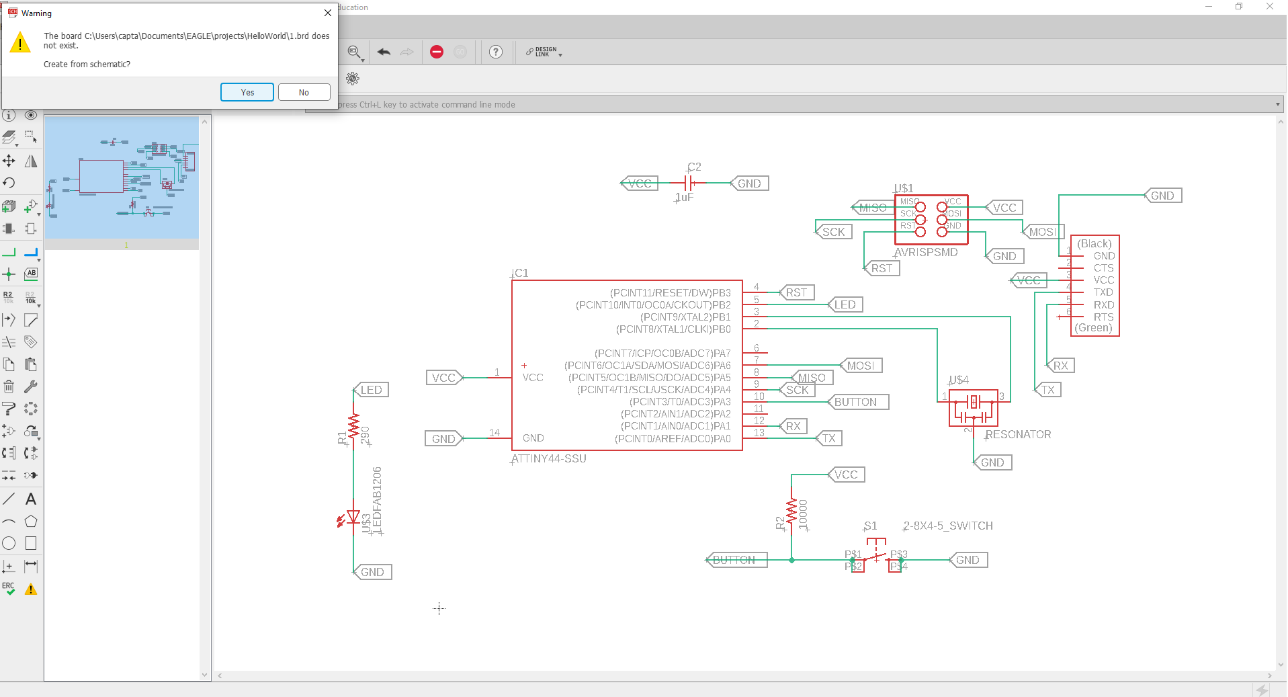Select the Label tool
This screenshot has height=697, width=1288.
tap(31, 274)
